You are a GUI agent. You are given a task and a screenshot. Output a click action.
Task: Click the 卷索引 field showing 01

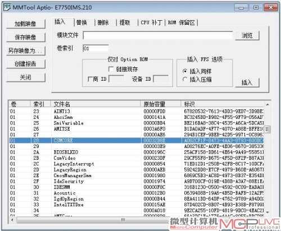(96, 48)
